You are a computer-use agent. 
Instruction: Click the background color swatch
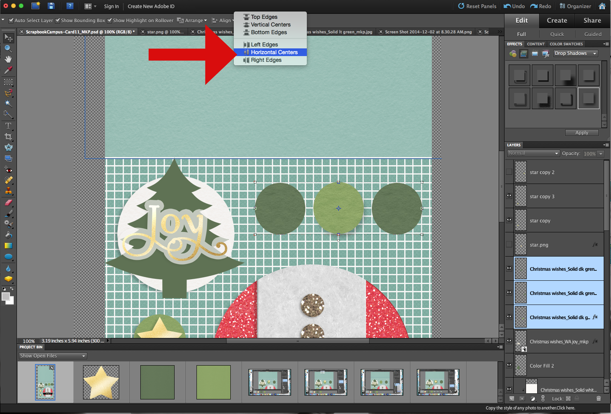tap(11, 302)
